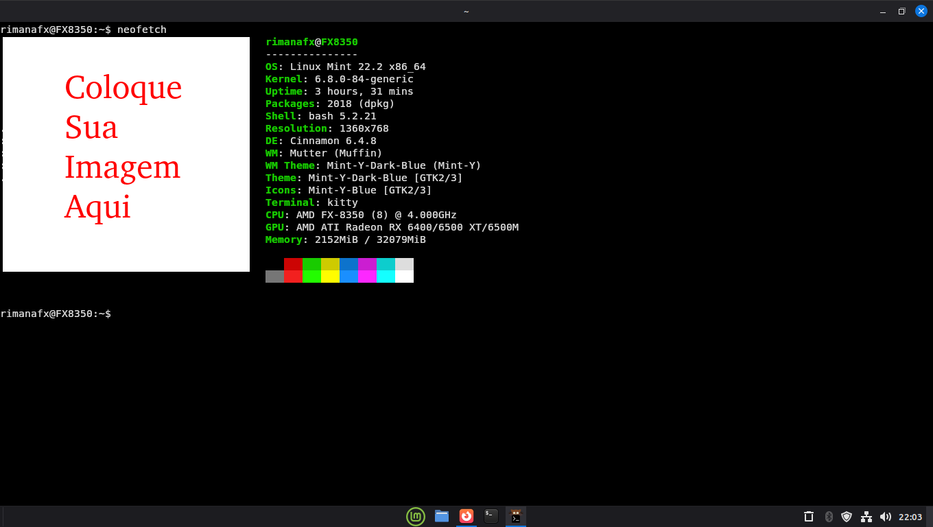933x527 pixels.
Task: Open the wired network connection applet
Action: point(866,517)
